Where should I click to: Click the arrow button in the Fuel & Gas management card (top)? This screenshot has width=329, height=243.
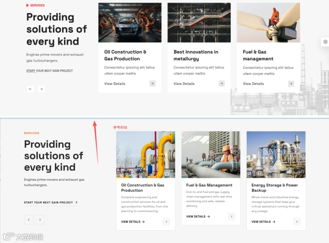(x=291, y=84)
